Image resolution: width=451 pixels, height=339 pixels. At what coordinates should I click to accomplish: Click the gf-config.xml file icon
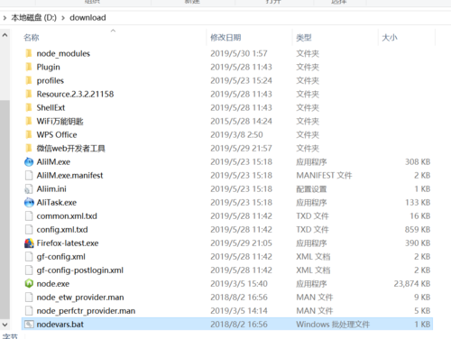(x=29, y=256)
